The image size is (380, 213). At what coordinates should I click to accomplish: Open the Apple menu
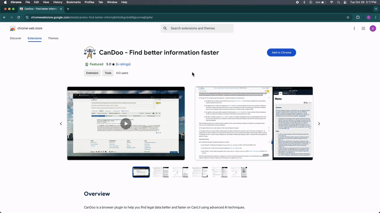coord(5,2)
